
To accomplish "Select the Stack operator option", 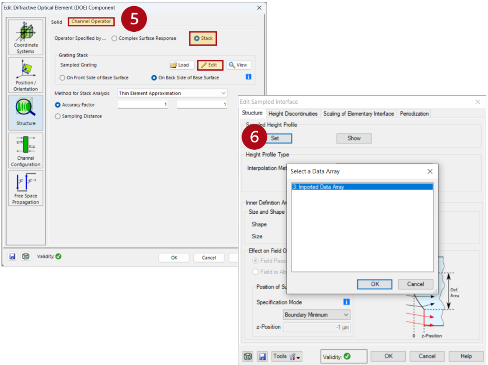I will pos(203,38).
